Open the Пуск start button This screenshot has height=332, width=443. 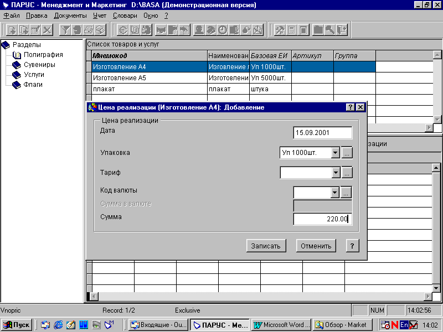pos(17,325)
